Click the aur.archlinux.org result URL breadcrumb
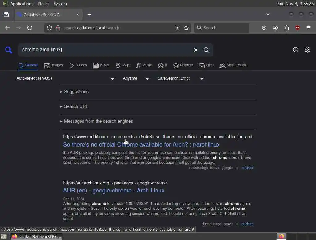Image resolution: width=316 pixels, height=240 pixels. (115, 183)
